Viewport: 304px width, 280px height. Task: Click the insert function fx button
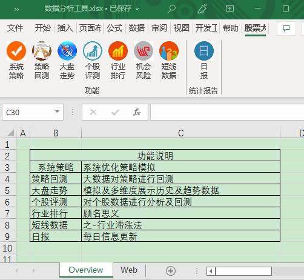tap(137, 112)
